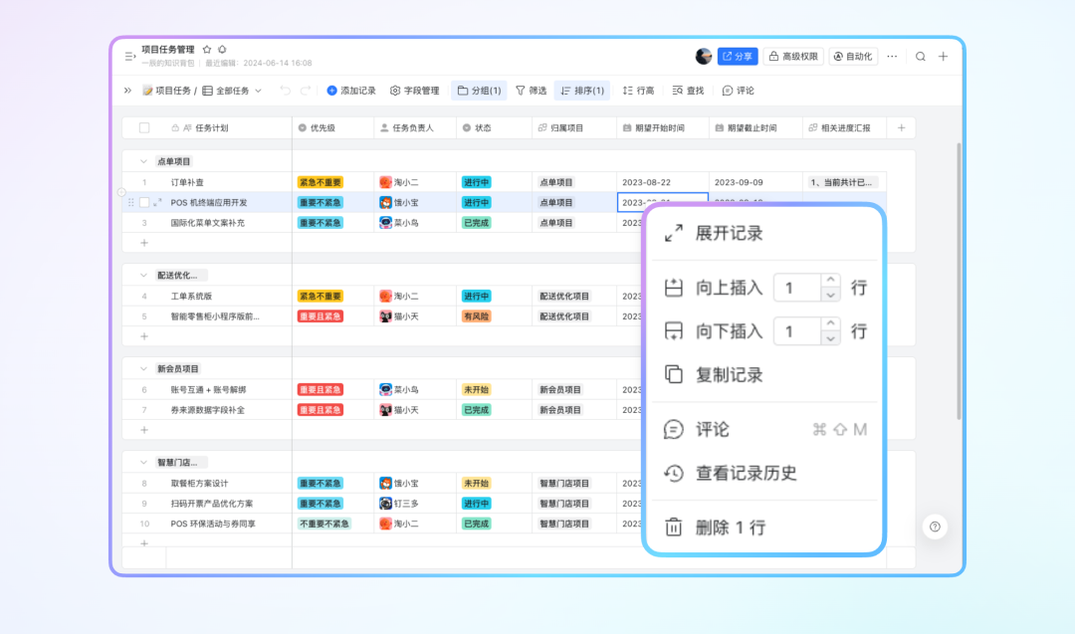
Task: Click the star icon to favorite the document
Action: pyautogui.click(x=207, y=49)
